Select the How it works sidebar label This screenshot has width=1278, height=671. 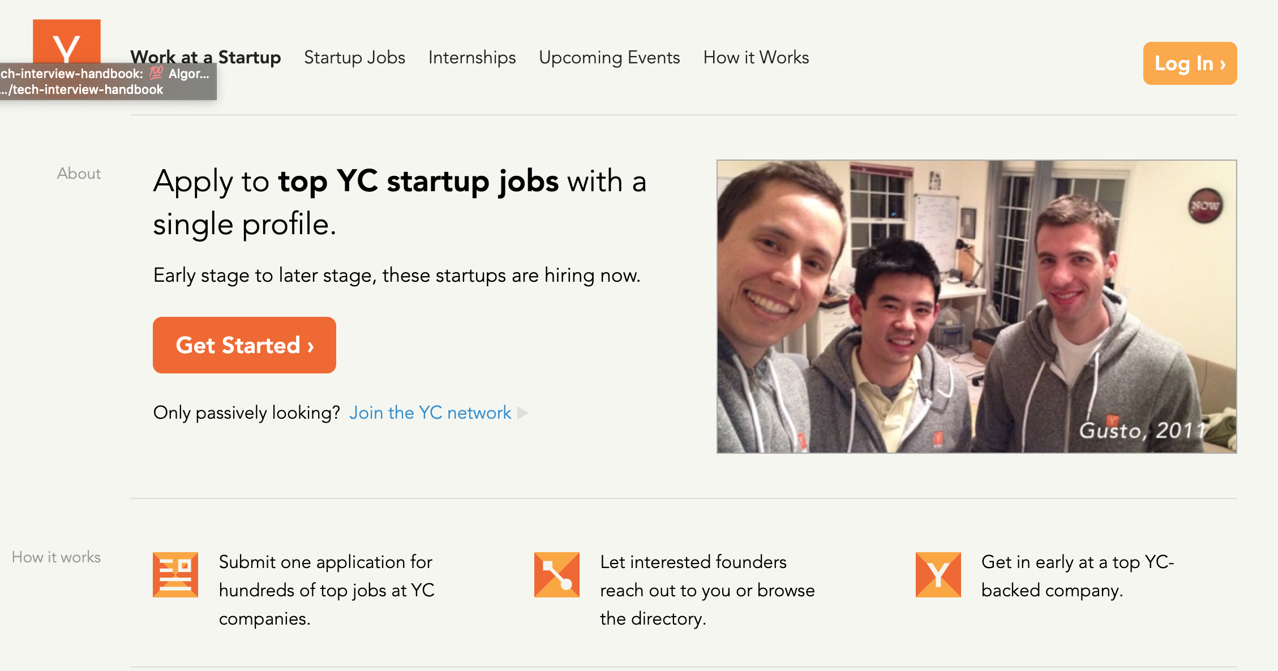56,557
